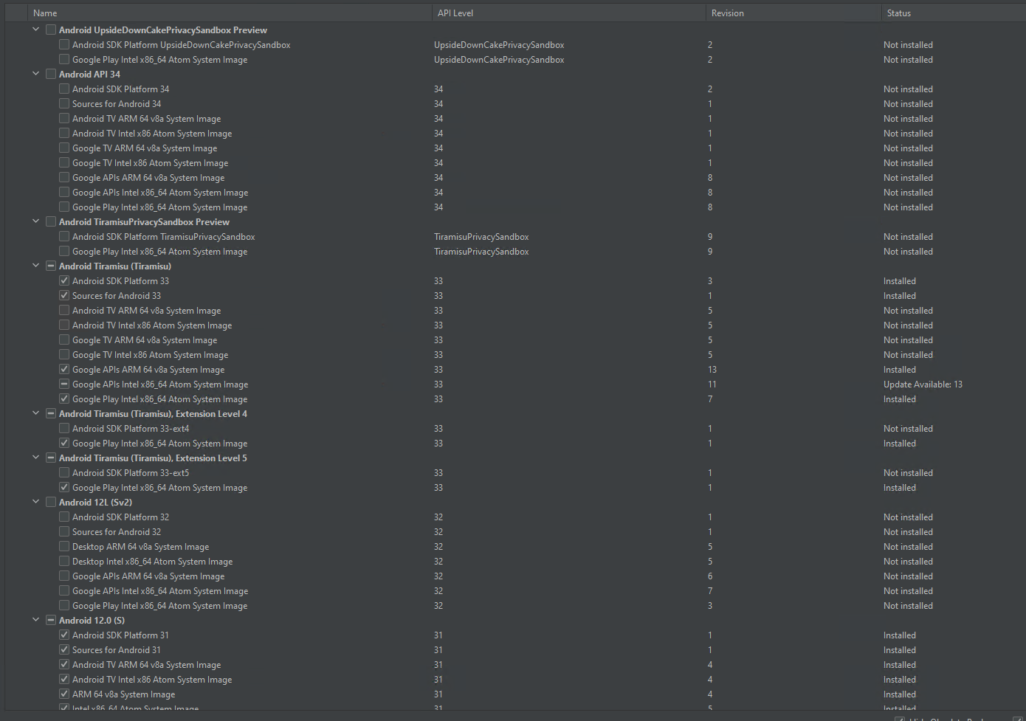Collapse the Android API 34 section
Screen dimensions: 1026x721
tap(35, 73)
